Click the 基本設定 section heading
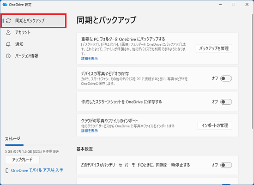 point(85,149)
